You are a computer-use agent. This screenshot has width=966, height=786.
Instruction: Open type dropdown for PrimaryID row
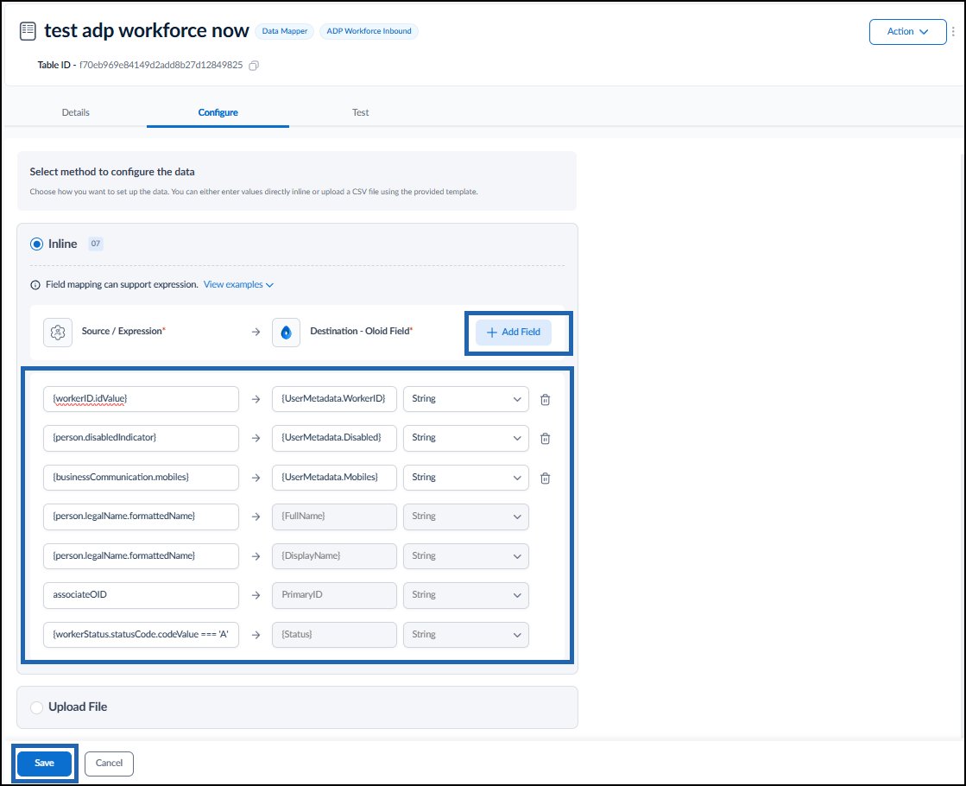pyautogui.click(x=466, y=595)
